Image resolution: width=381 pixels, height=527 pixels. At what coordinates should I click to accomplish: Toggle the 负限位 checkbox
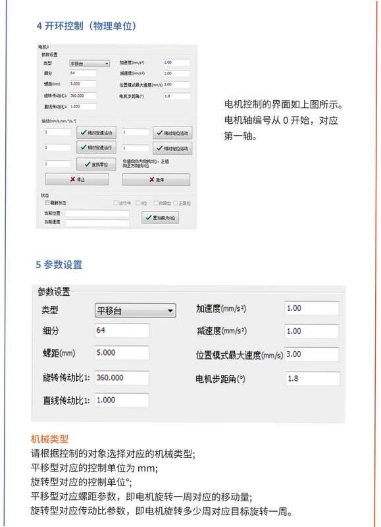[x=156, y=203]
